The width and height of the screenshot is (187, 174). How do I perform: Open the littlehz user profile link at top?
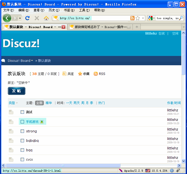tap(151, 33)
